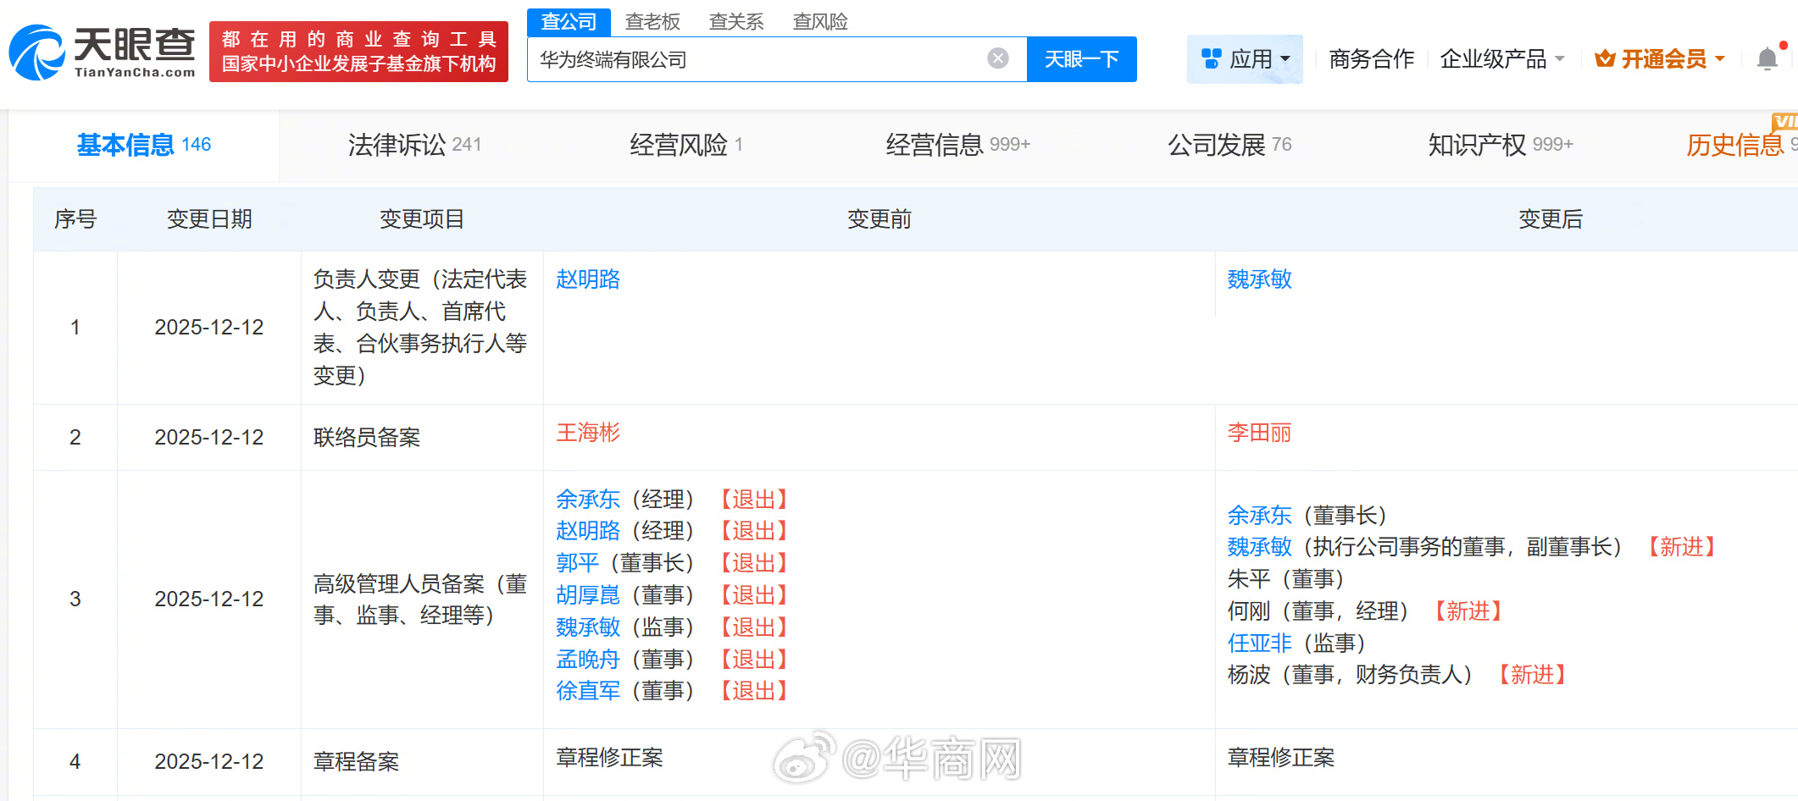Screen dimensions: 1798x801
Task: Click the 负责人变更 change item cell
Action: click(420, 327)
